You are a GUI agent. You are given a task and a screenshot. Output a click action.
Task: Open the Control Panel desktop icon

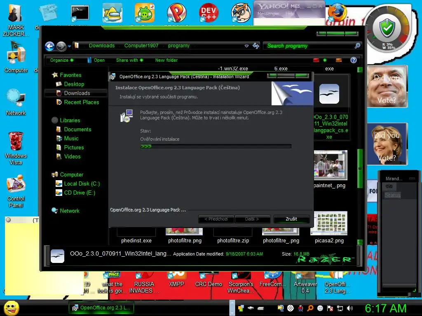coord(16,191)
